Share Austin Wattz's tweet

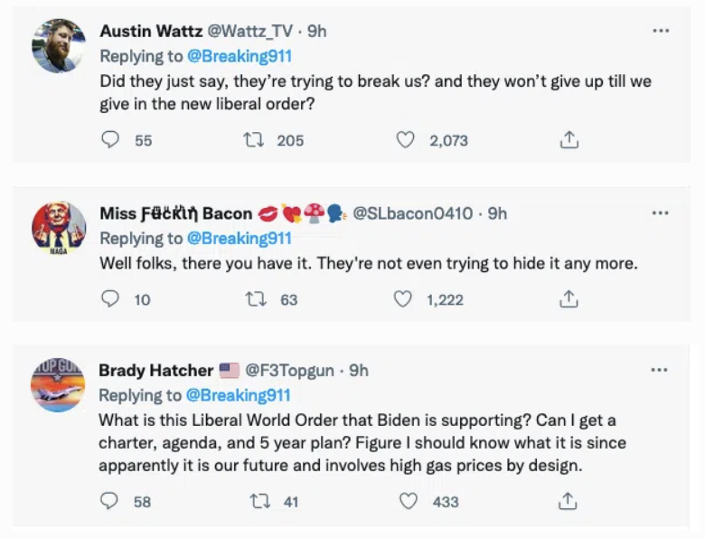click(569, 140)
